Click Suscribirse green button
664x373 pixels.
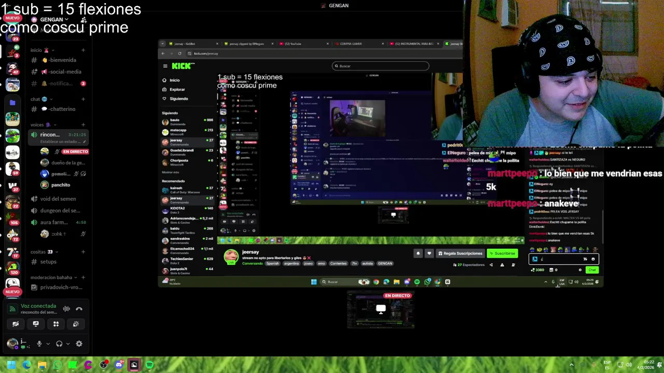coord(502,253)
